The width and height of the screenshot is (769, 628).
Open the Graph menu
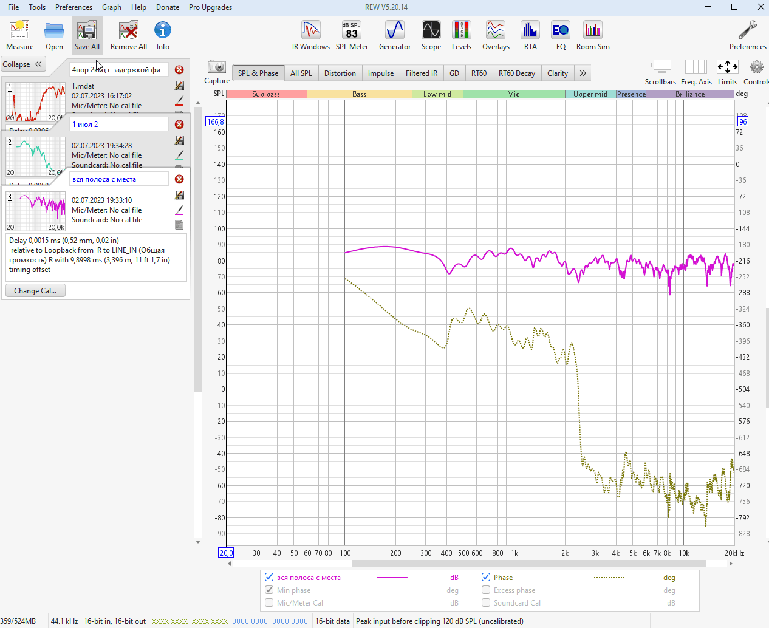(x=112, y=7)
